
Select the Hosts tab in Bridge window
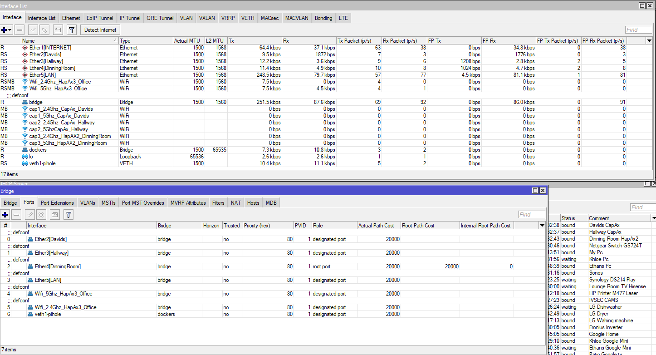[x=253, y=203]
